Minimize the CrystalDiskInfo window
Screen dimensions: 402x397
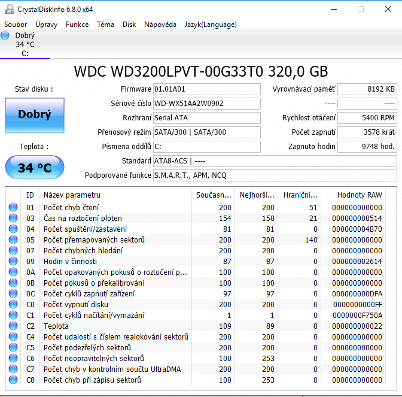(x=334, y=9)
